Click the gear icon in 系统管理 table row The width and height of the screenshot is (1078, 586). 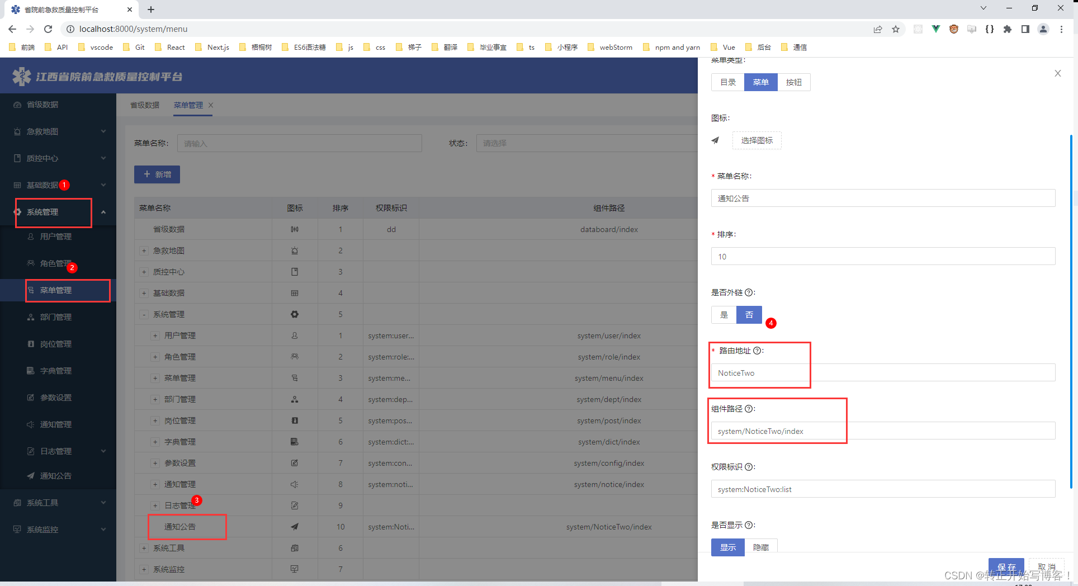(295, 314)
